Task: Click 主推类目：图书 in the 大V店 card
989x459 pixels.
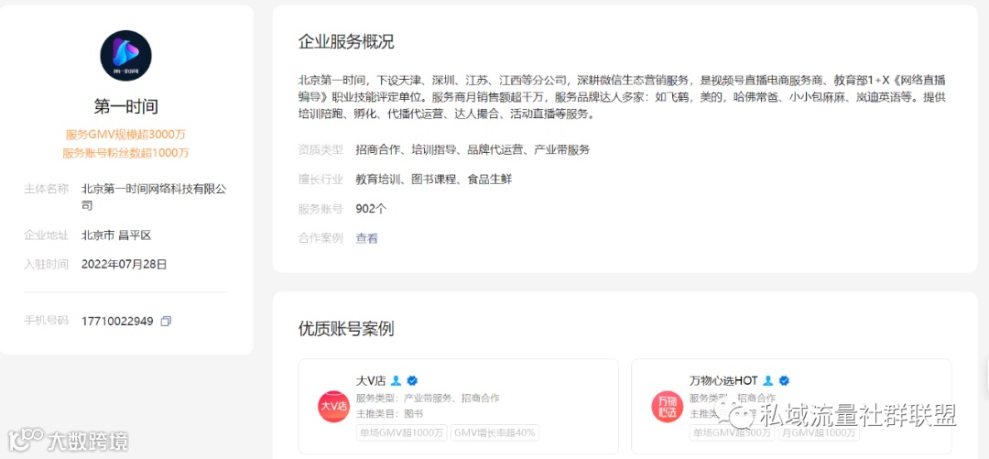Action: coord(389,414)
